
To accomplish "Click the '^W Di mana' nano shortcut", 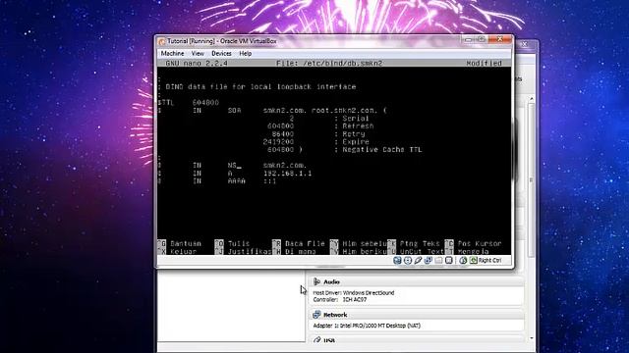I will pos(294,251).
